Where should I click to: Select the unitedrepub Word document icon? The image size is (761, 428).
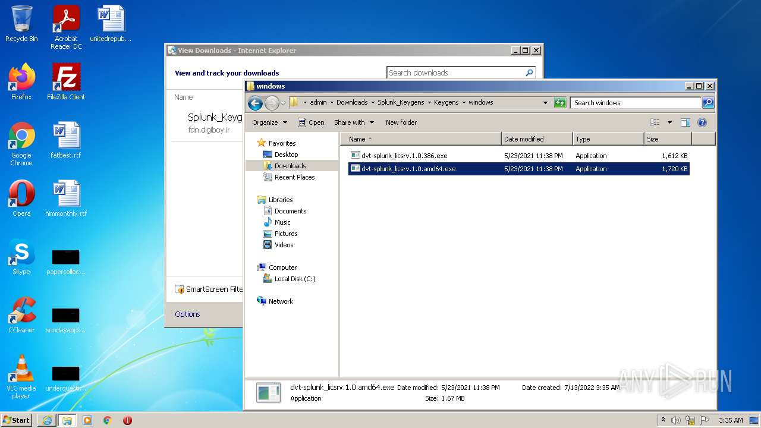click(x=111, y=24)
